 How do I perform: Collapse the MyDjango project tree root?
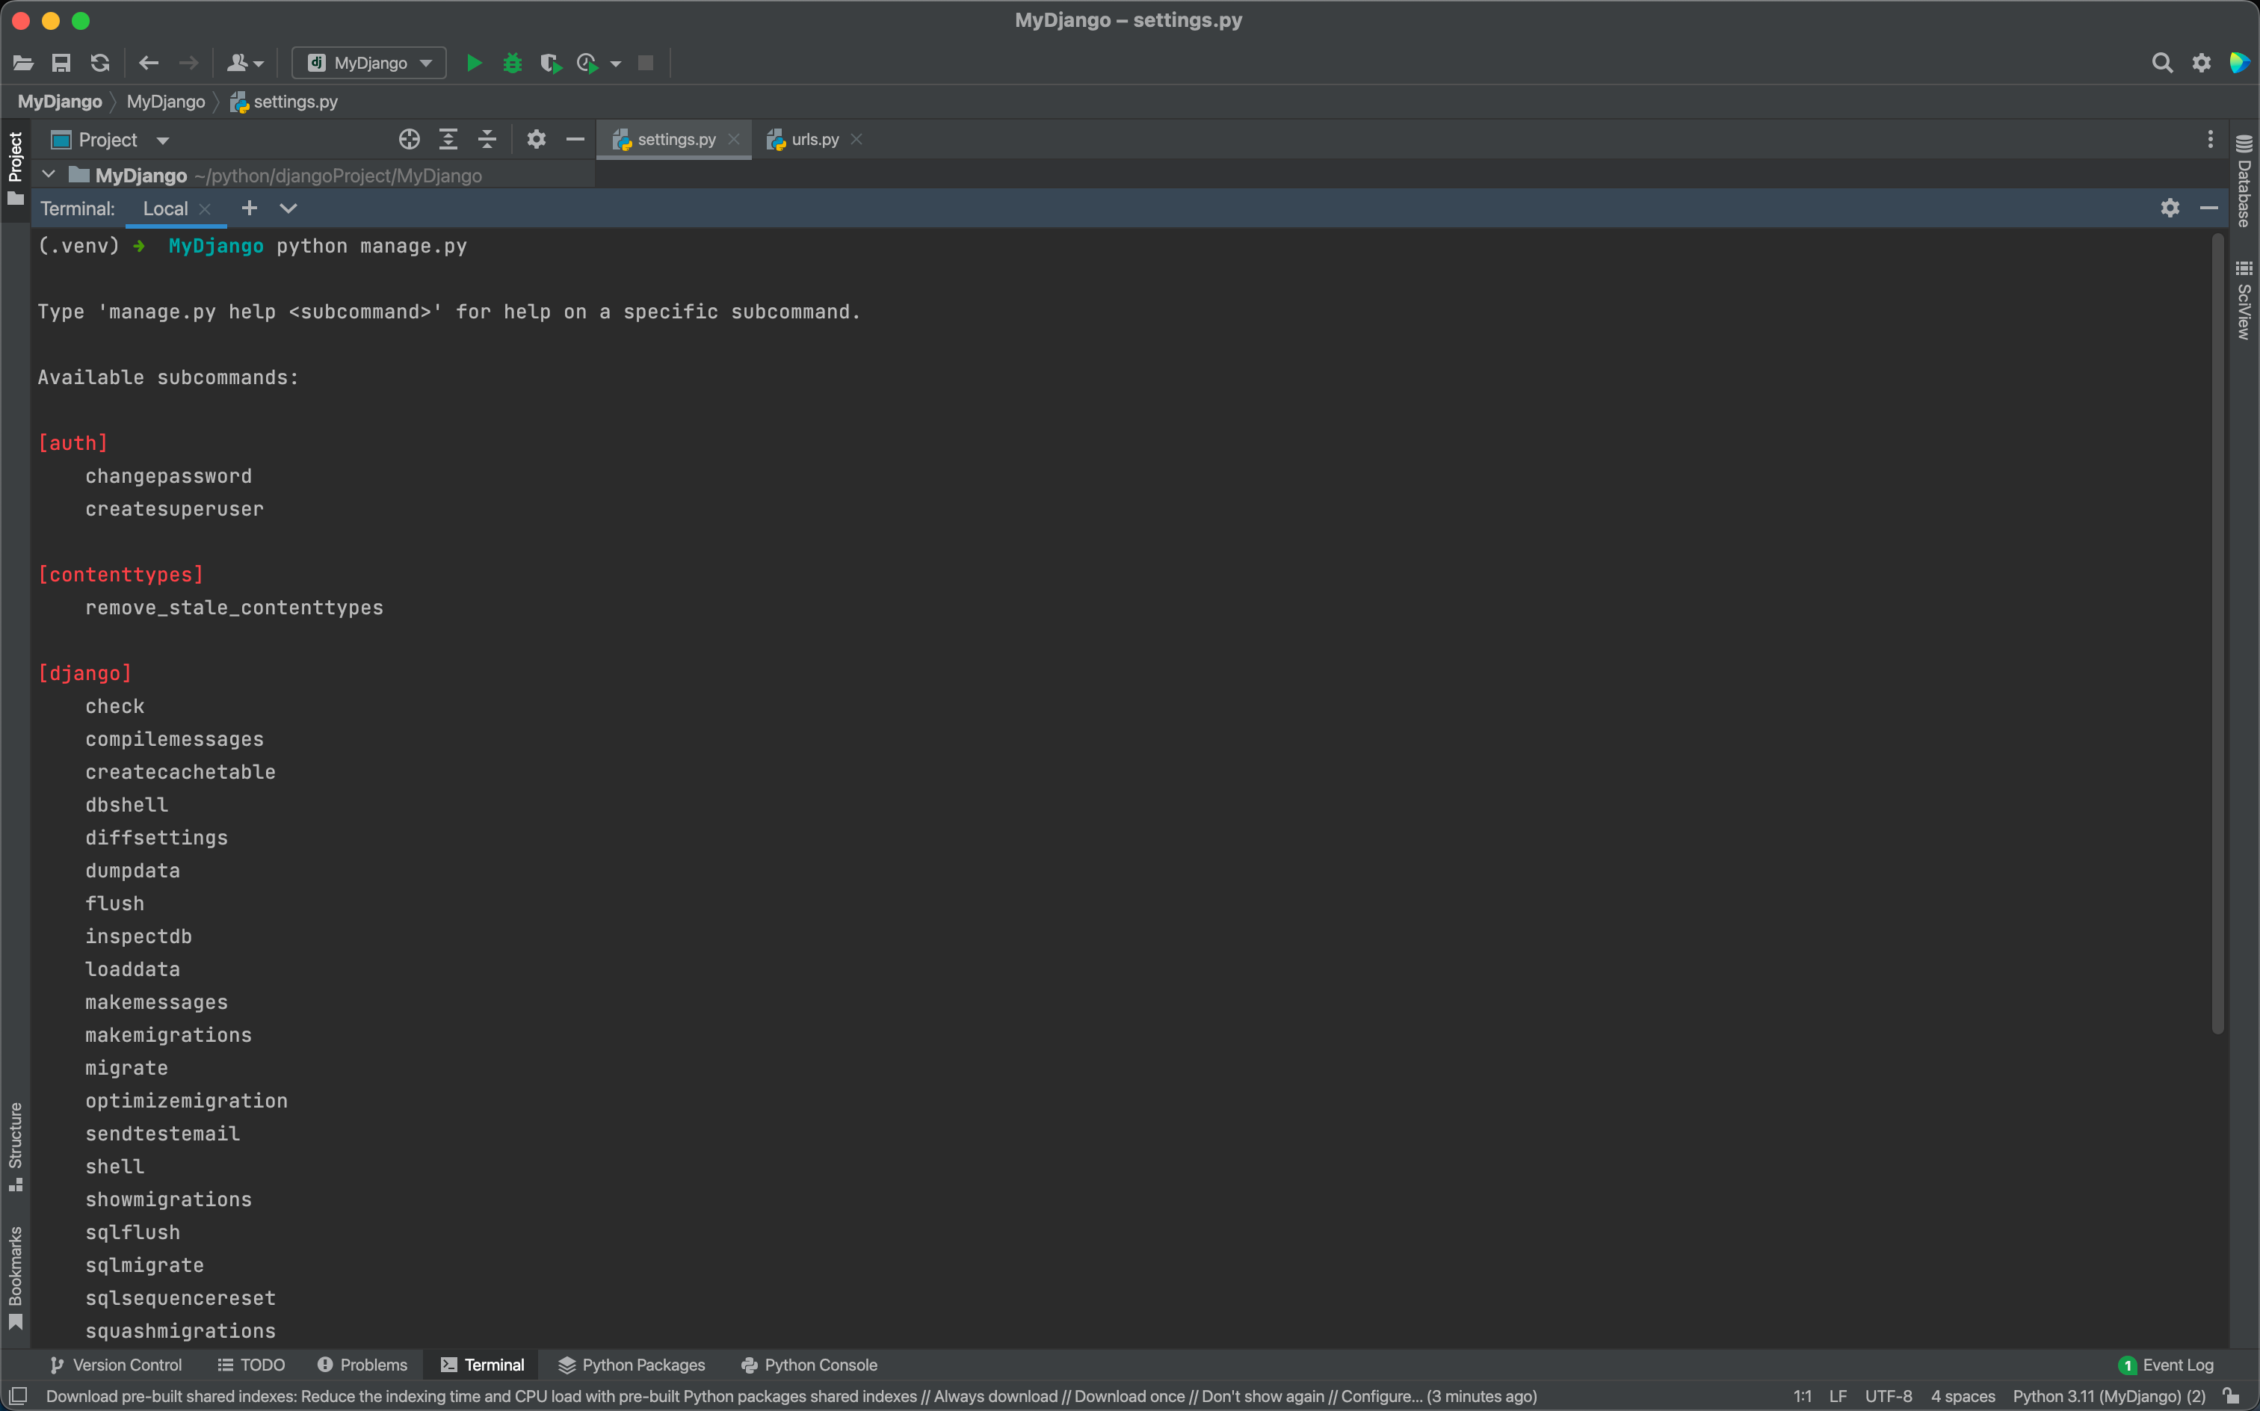click(x=49, y=175)
